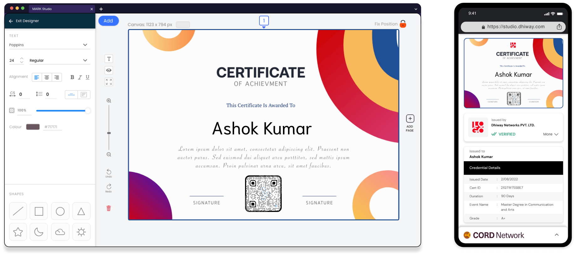Insert a triangle shape

[81, 211]
